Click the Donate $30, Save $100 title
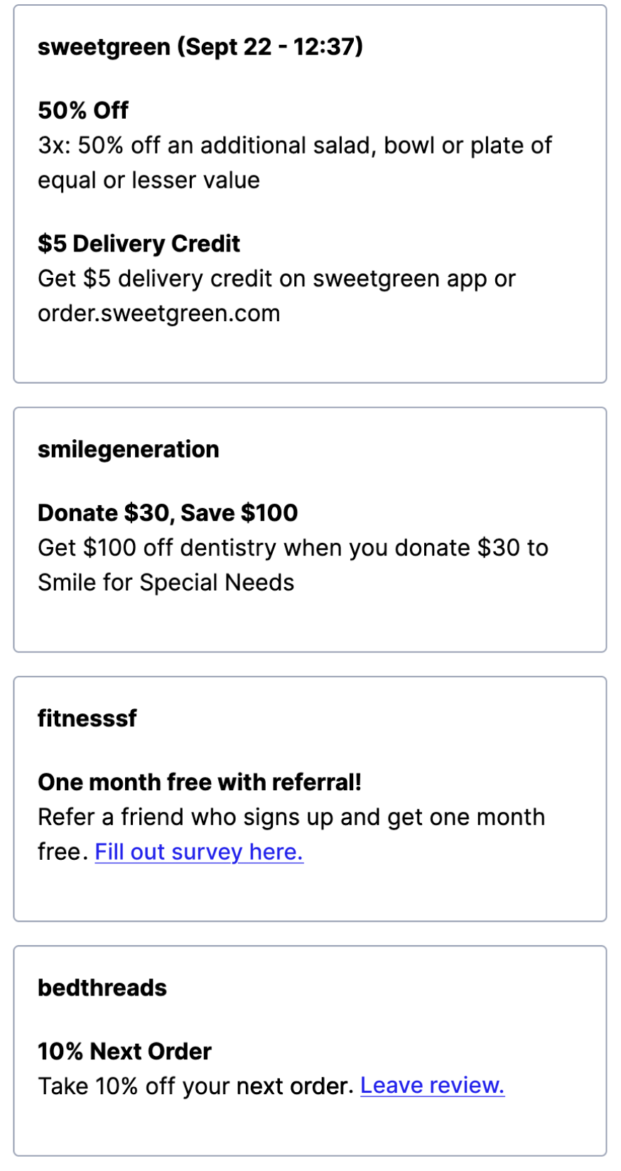 click(x=168, y=513)
